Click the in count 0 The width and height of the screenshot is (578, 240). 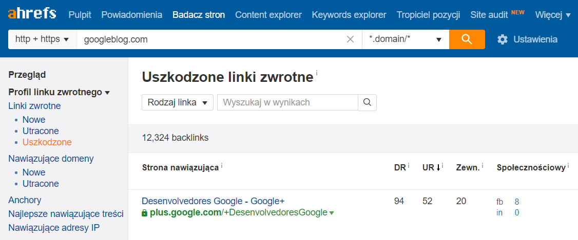pos(517,213)
